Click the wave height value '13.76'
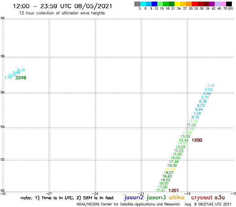This screenshot has height=207, width=236. 193,121
